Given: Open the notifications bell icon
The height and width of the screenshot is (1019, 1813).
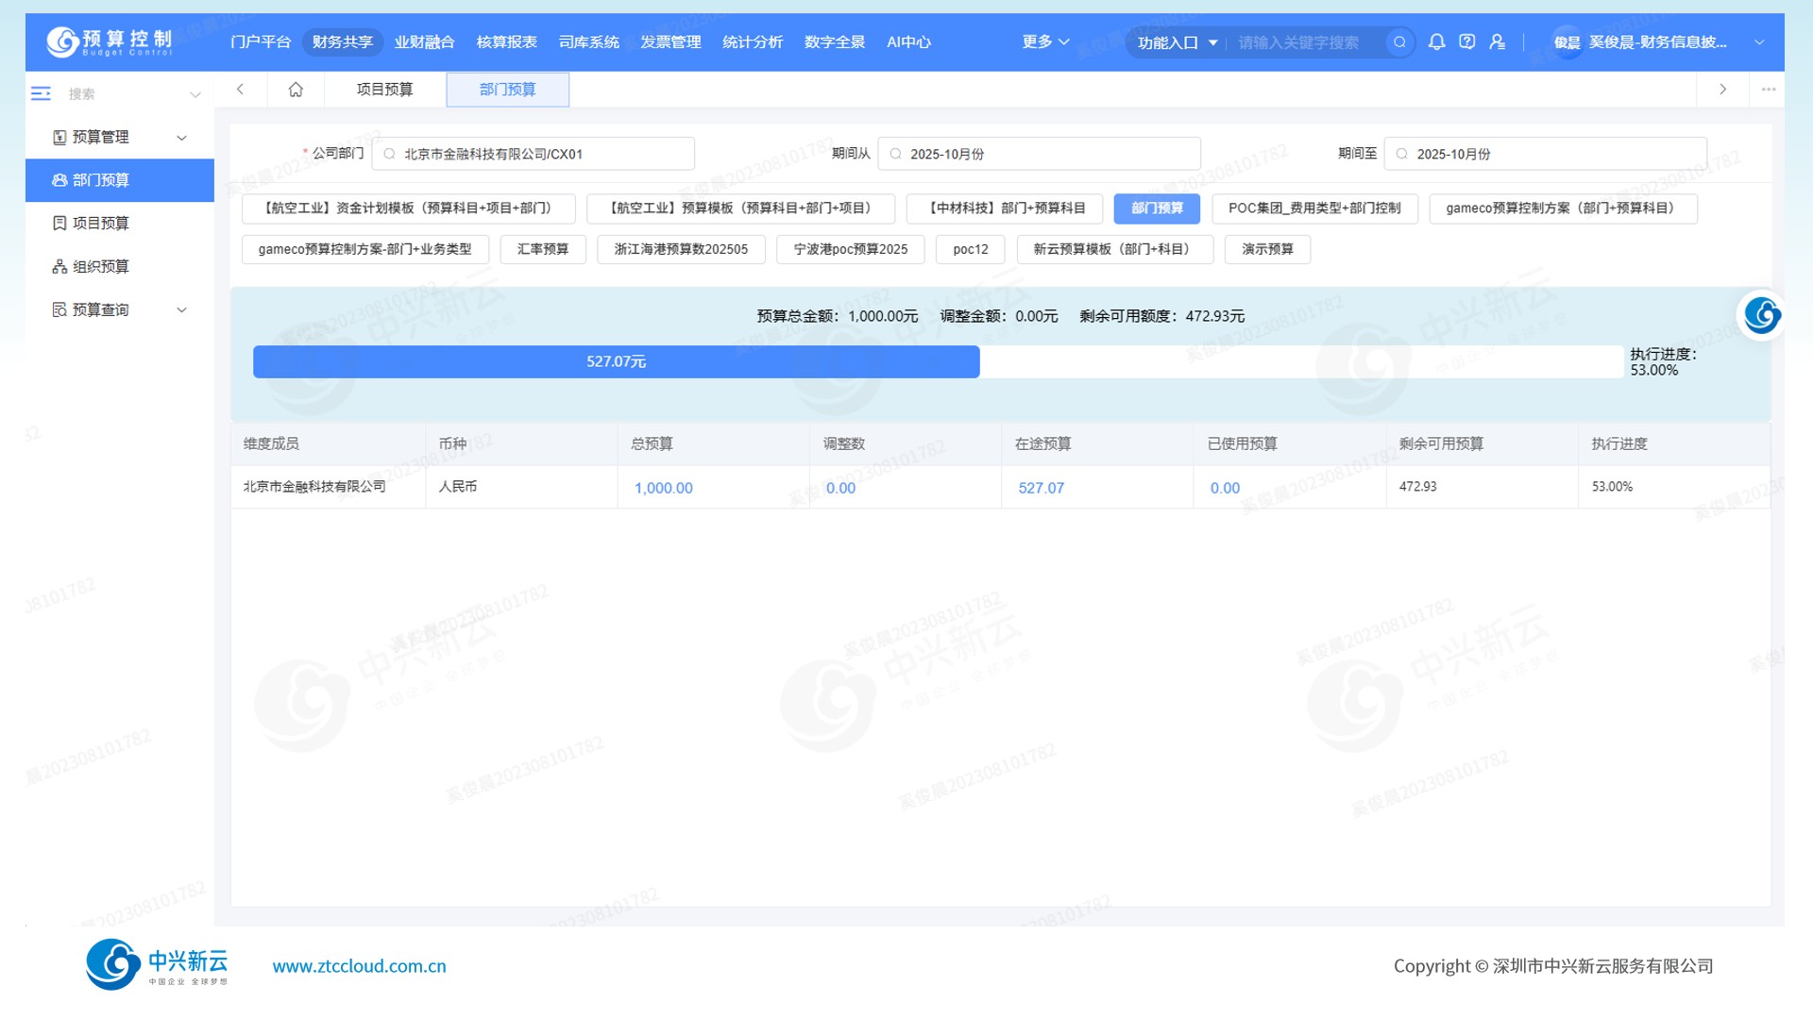Looking at the screenshot, I should pyautogui.click(x=1436, y=42).
